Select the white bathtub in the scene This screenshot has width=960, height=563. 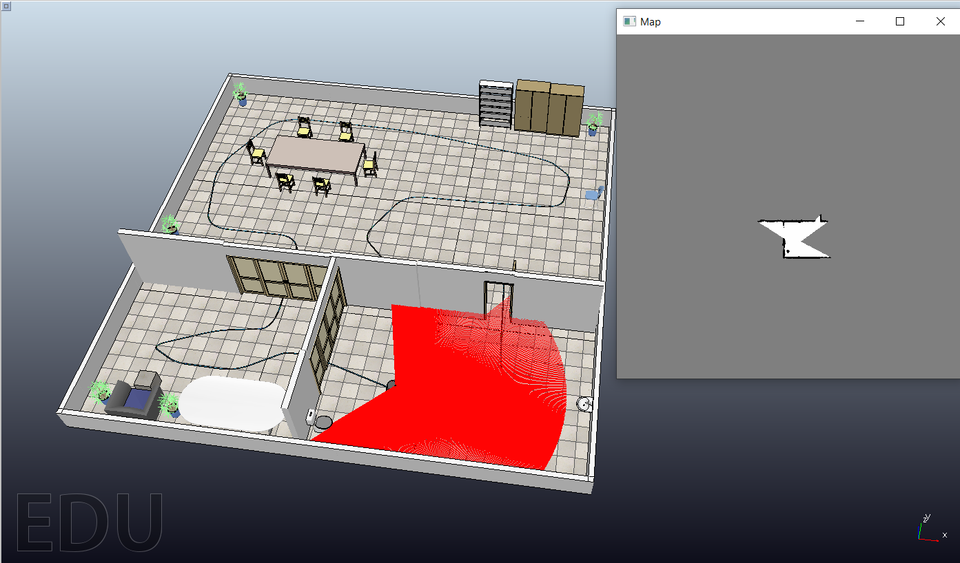[232, 404]
